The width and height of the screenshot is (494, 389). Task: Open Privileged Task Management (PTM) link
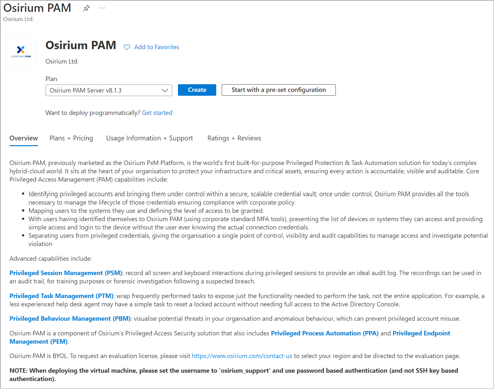[x=61, y=296]
